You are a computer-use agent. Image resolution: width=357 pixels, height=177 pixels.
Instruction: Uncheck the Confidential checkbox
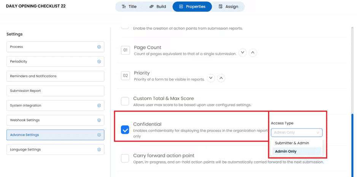coord(125,130)
